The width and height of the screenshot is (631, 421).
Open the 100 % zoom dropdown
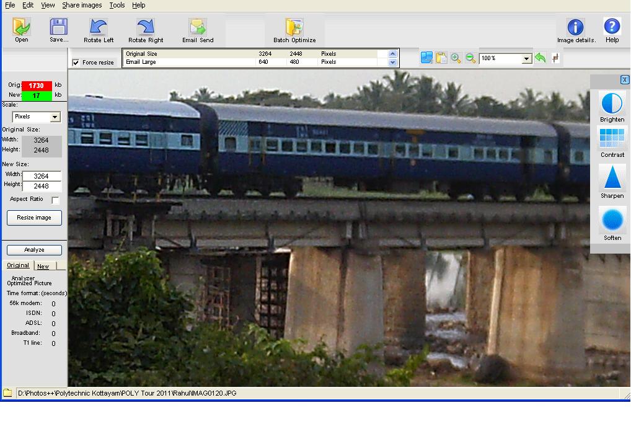coord(526,59)
